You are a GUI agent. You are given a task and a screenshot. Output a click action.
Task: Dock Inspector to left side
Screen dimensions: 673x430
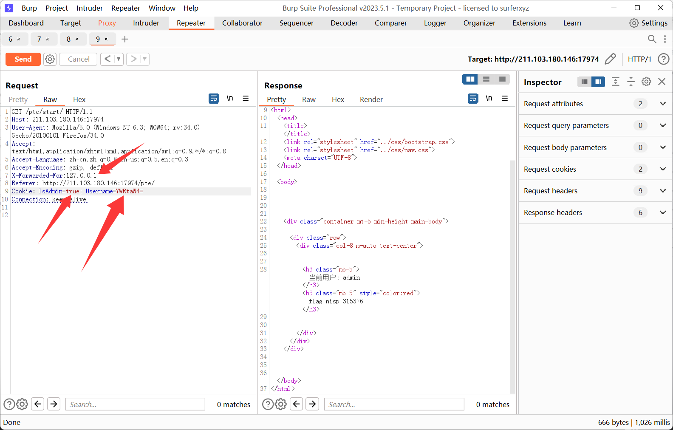[x=584, y=82]
